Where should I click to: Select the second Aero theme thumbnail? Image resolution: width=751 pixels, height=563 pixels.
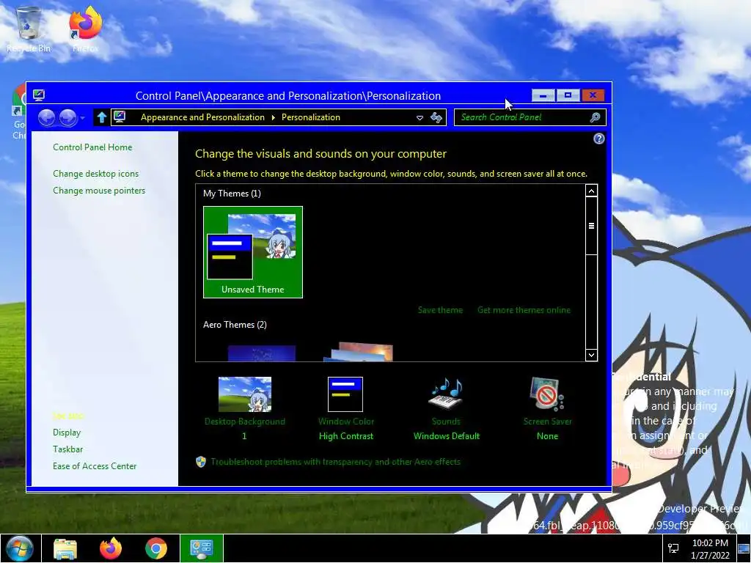[359, 352]
